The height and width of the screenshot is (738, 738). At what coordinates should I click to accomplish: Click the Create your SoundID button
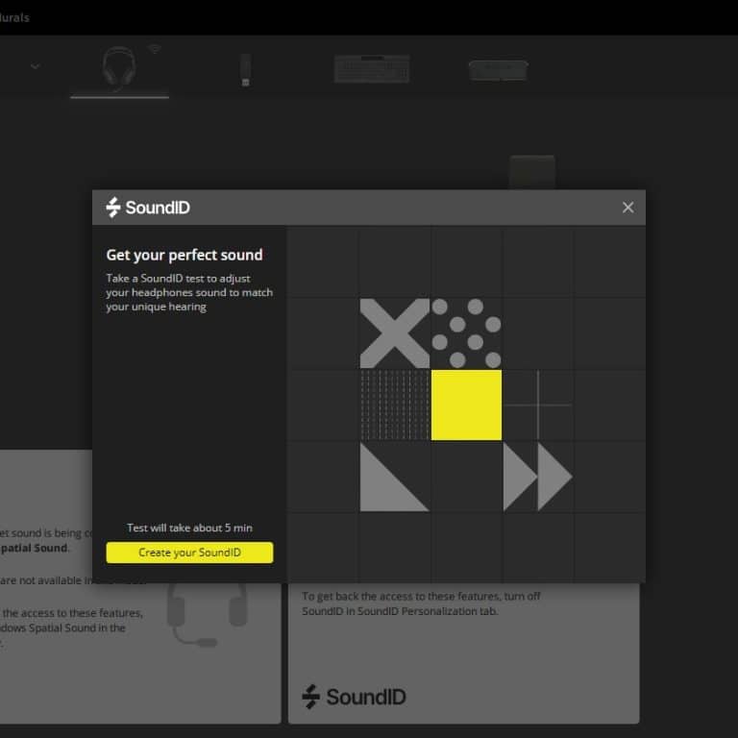pos(189,553)
